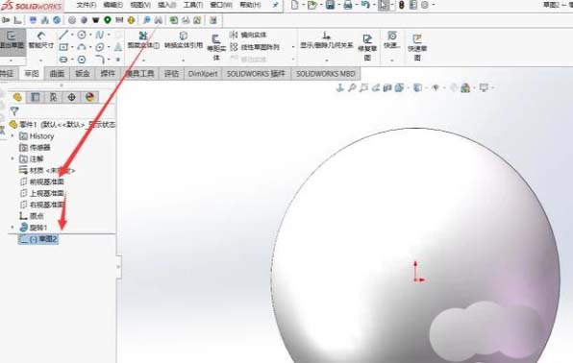Click the Undo icon
This screenshot has width=573, height=363.
(364, 5)
